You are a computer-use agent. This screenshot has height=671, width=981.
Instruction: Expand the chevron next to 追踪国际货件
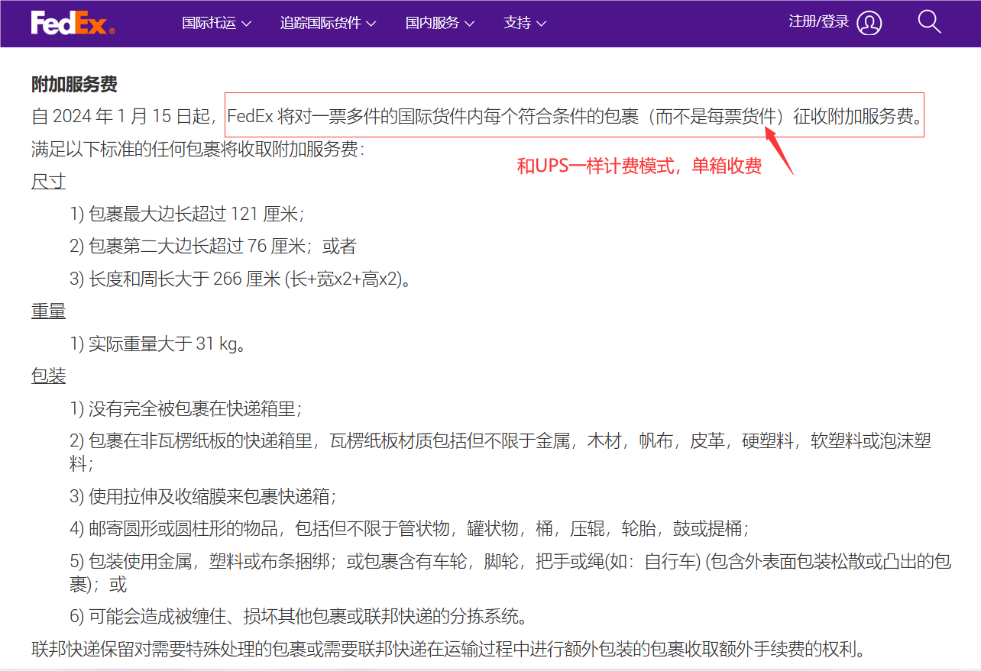pyautogui.click(x=371, y=24)
